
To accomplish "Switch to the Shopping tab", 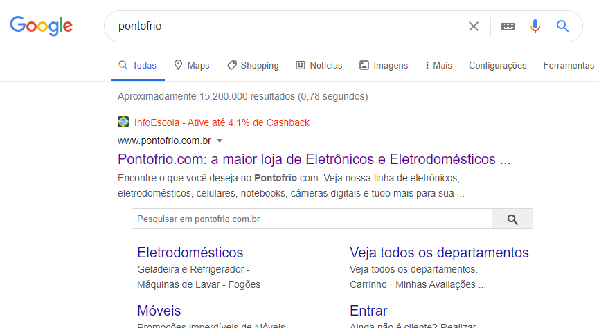I will point(253,65).
